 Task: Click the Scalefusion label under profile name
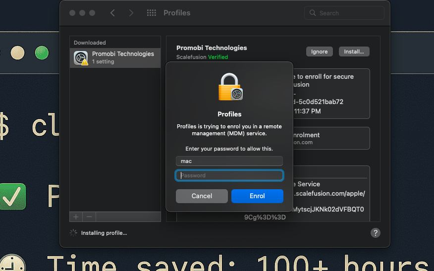click(191, 57)
